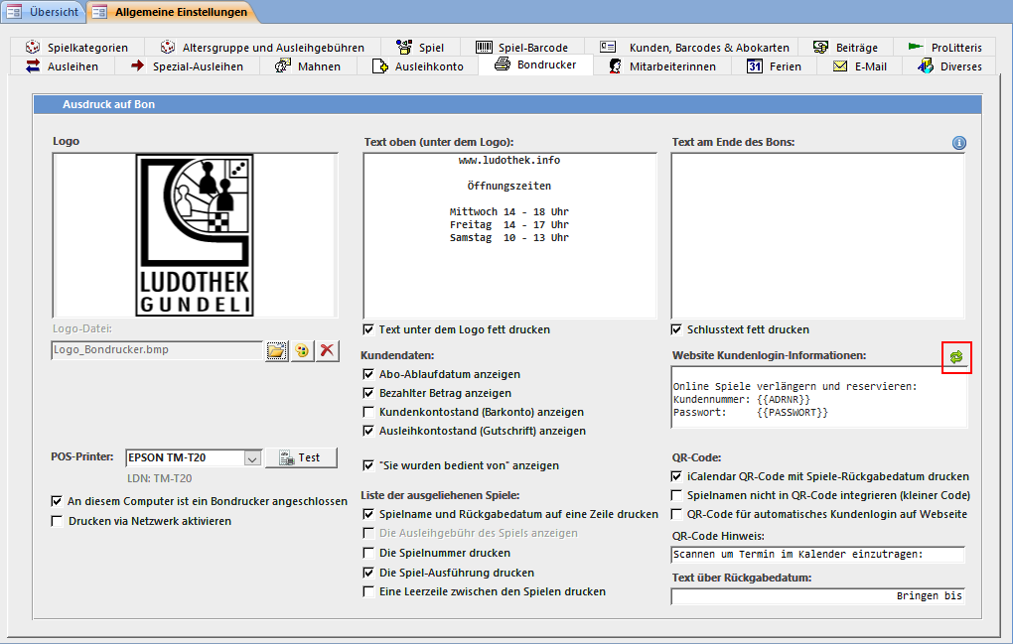Image resolution: width=1013 pixels, height=644 pixels.
Task: Click the Bondrucker printer icon
Action: (502, 64)
